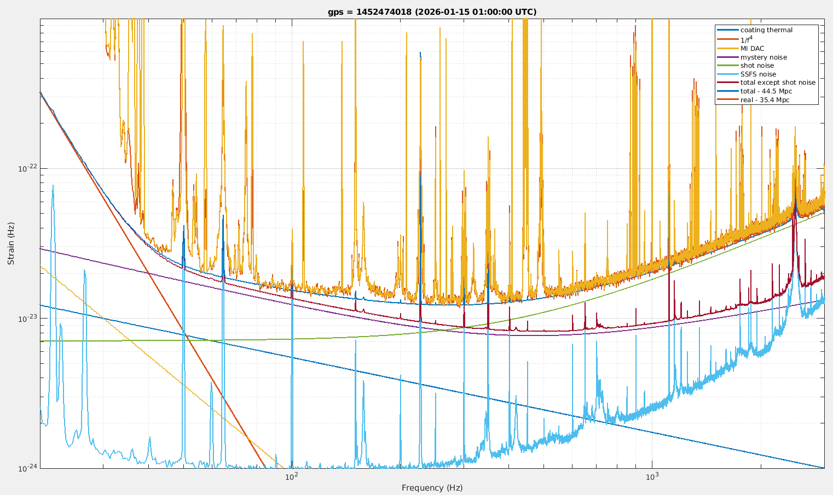Select the 'mystery noise' legend label
The height and width of the screenshot is (495, 833).
tap(763, 57)
